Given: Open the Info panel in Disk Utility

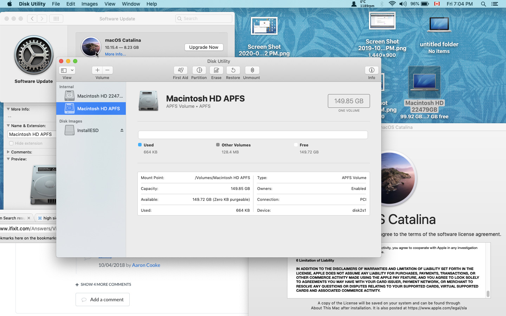Looking at the screenshot, I should tap(371, 70).
